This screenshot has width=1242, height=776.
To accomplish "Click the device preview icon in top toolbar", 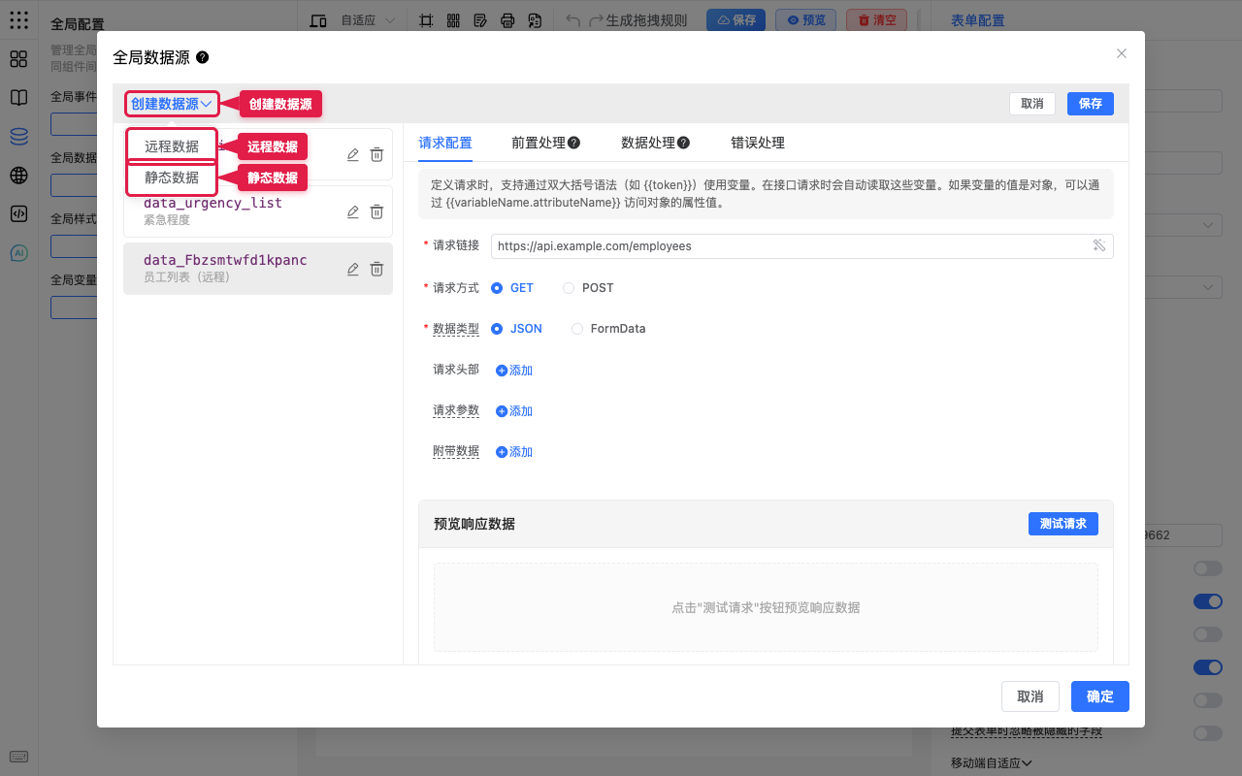I will click(318, 20).
